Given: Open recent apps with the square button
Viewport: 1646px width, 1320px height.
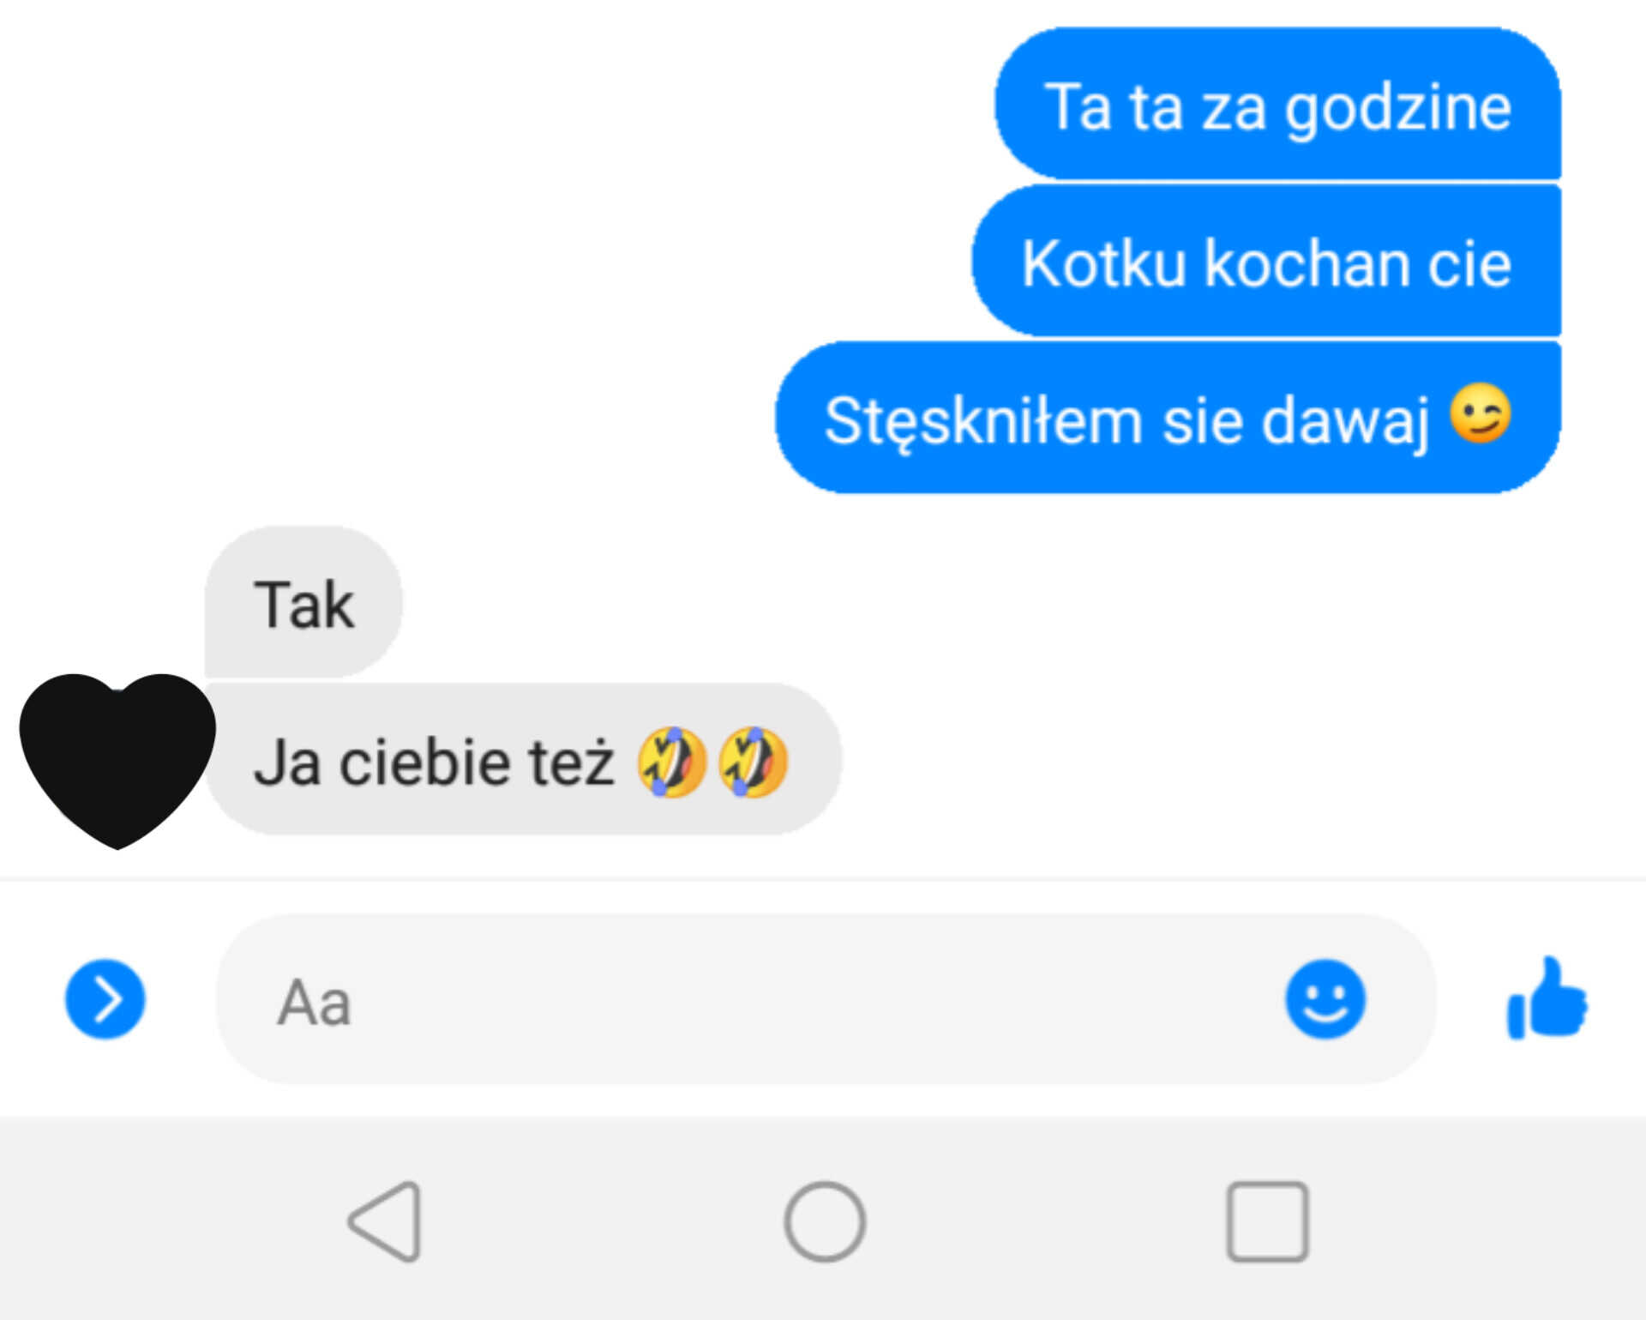Looking at the screenshot, I should coord(1268,1221).
